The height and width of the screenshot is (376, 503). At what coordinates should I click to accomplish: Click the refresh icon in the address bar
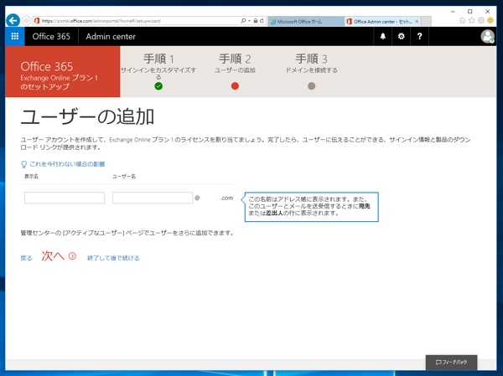pos(262,21)
